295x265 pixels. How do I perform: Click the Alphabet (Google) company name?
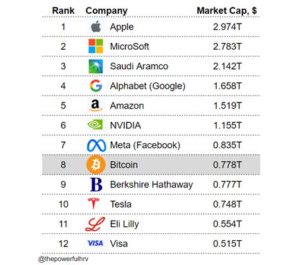click(147, 86)
